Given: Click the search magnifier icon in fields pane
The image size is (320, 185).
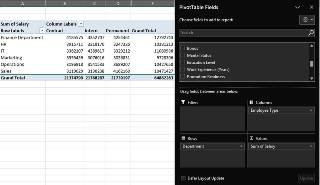Looking at the screenshot, I should pyautogui.click(x=311, y=33).
